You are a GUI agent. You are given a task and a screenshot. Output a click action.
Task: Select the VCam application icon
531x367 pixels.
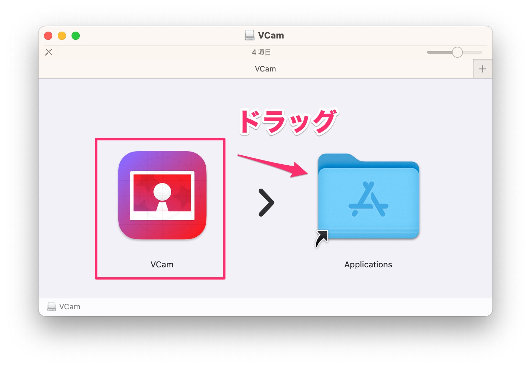(162, 195)
